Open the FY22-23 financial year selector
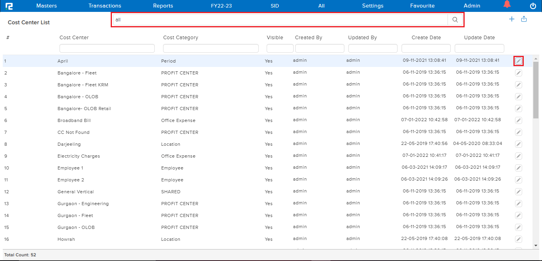 tap(221, 6)
